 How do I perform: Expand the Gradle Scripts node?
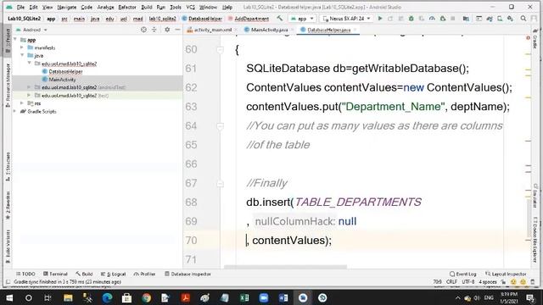point(15,111)
